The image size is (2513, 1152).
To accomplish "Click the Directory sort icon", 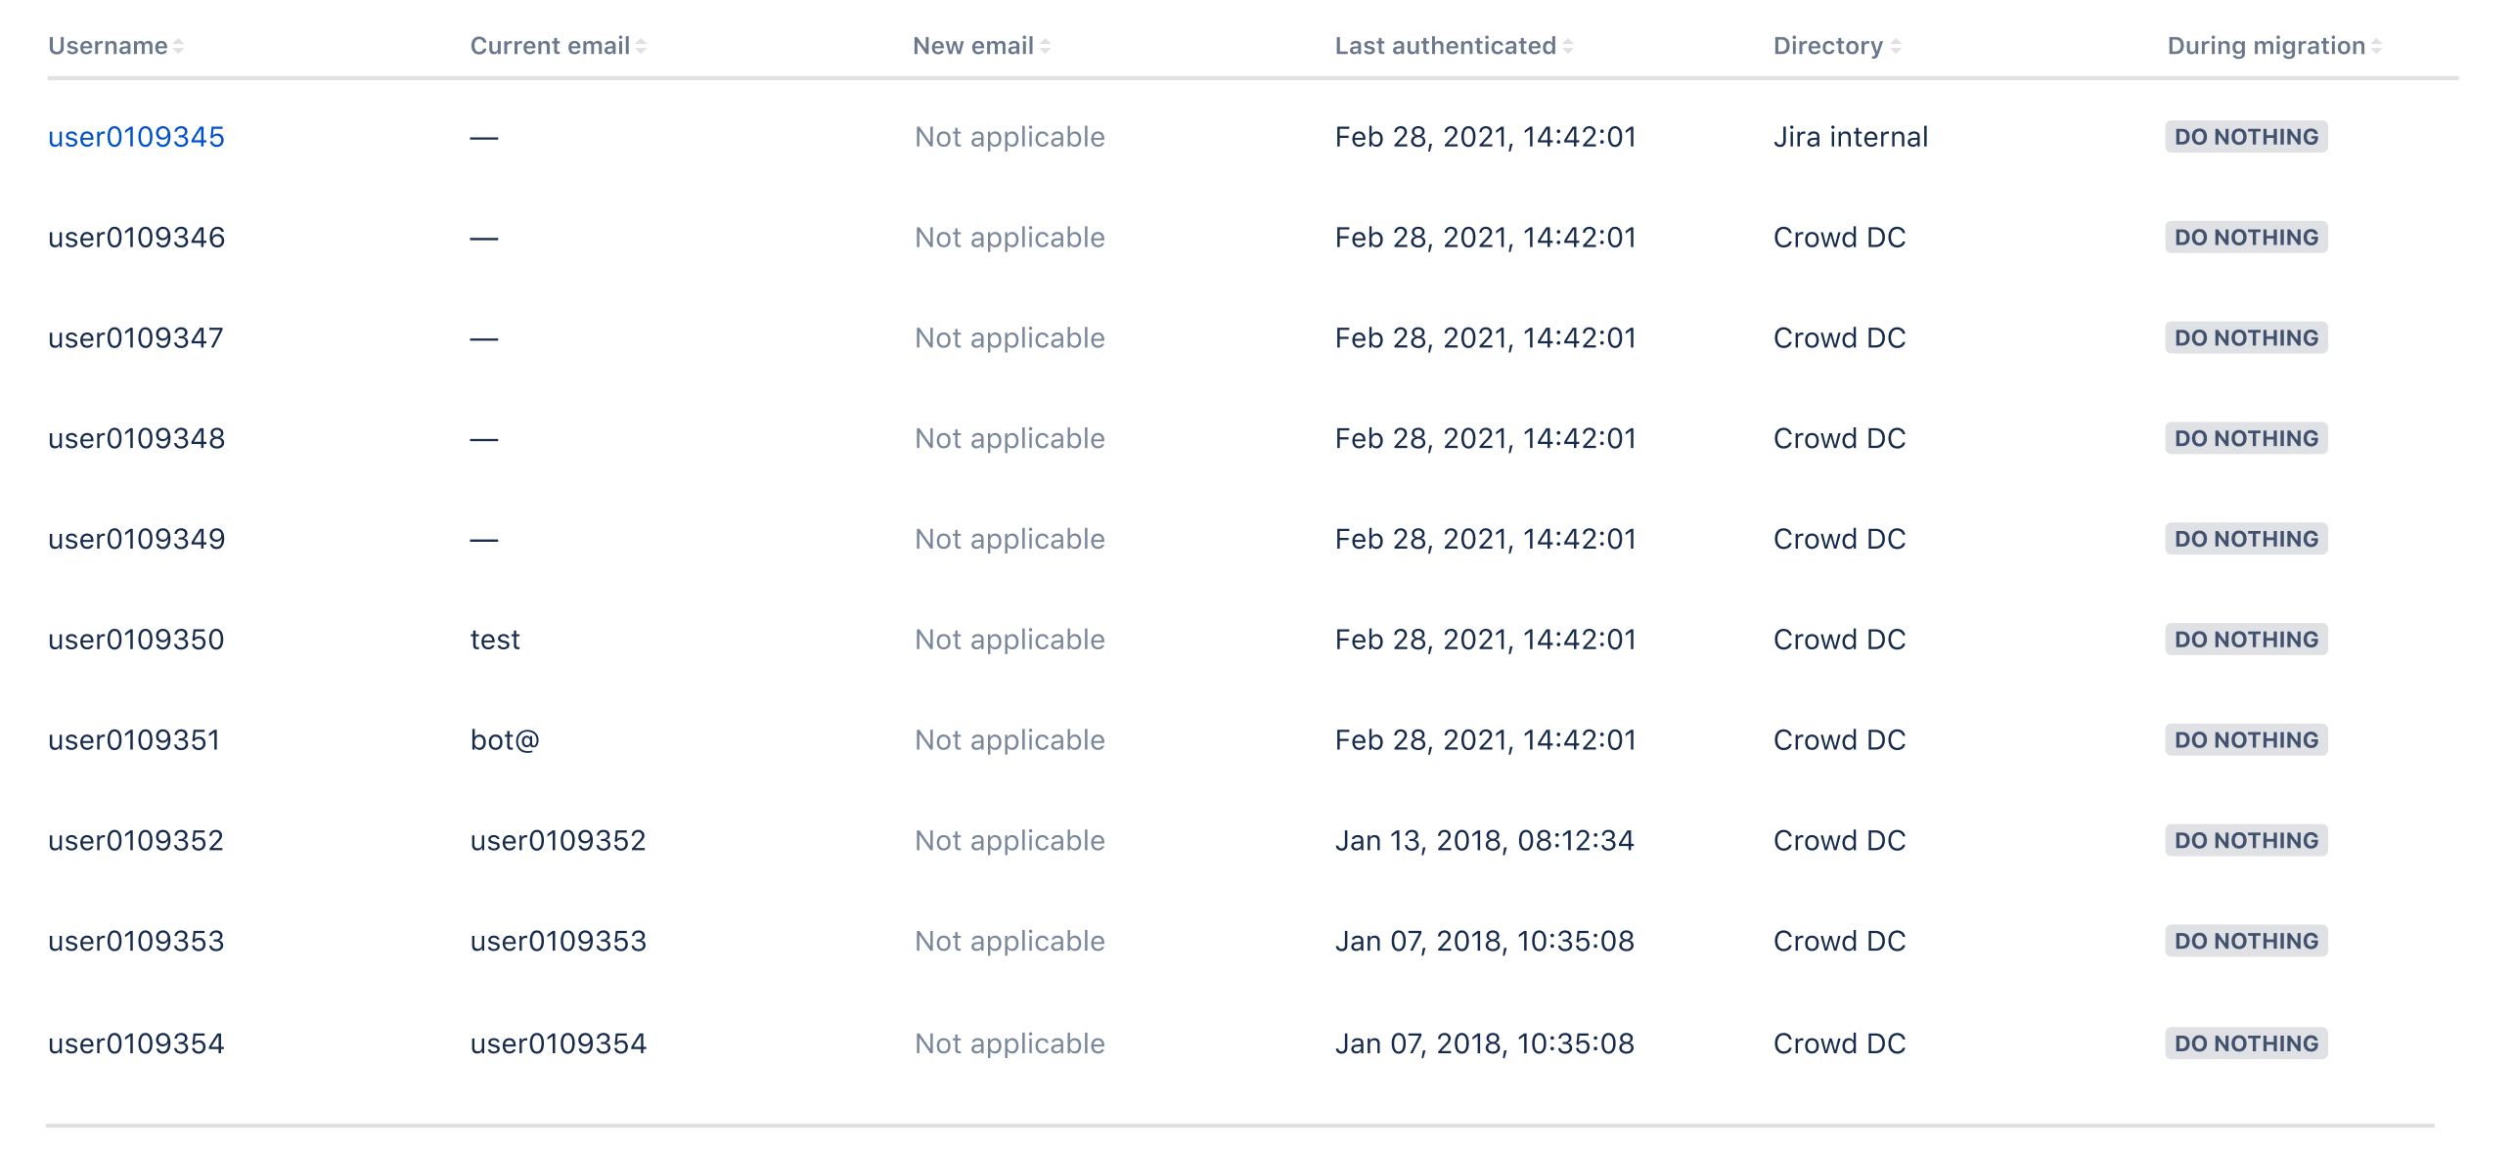I will pos(1896,45).
